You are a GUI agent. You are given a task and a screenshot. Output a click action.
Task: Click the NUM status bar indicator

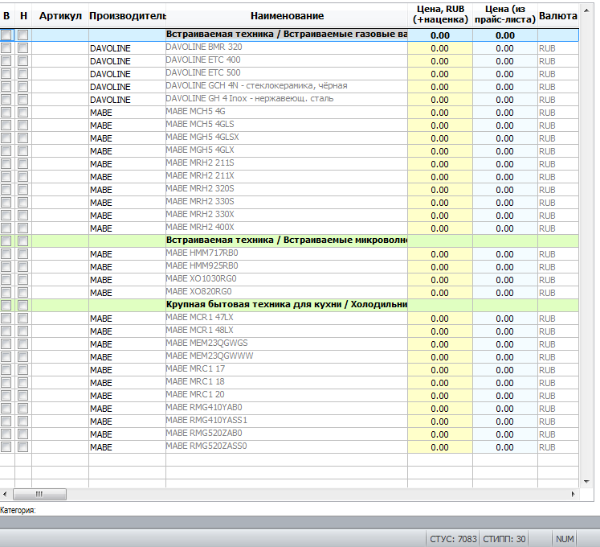(x=565, y=539)
